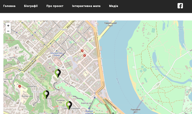This screenshot has width=192, height=114.
Task: Open the Медіа section
Action: (113, 6)
